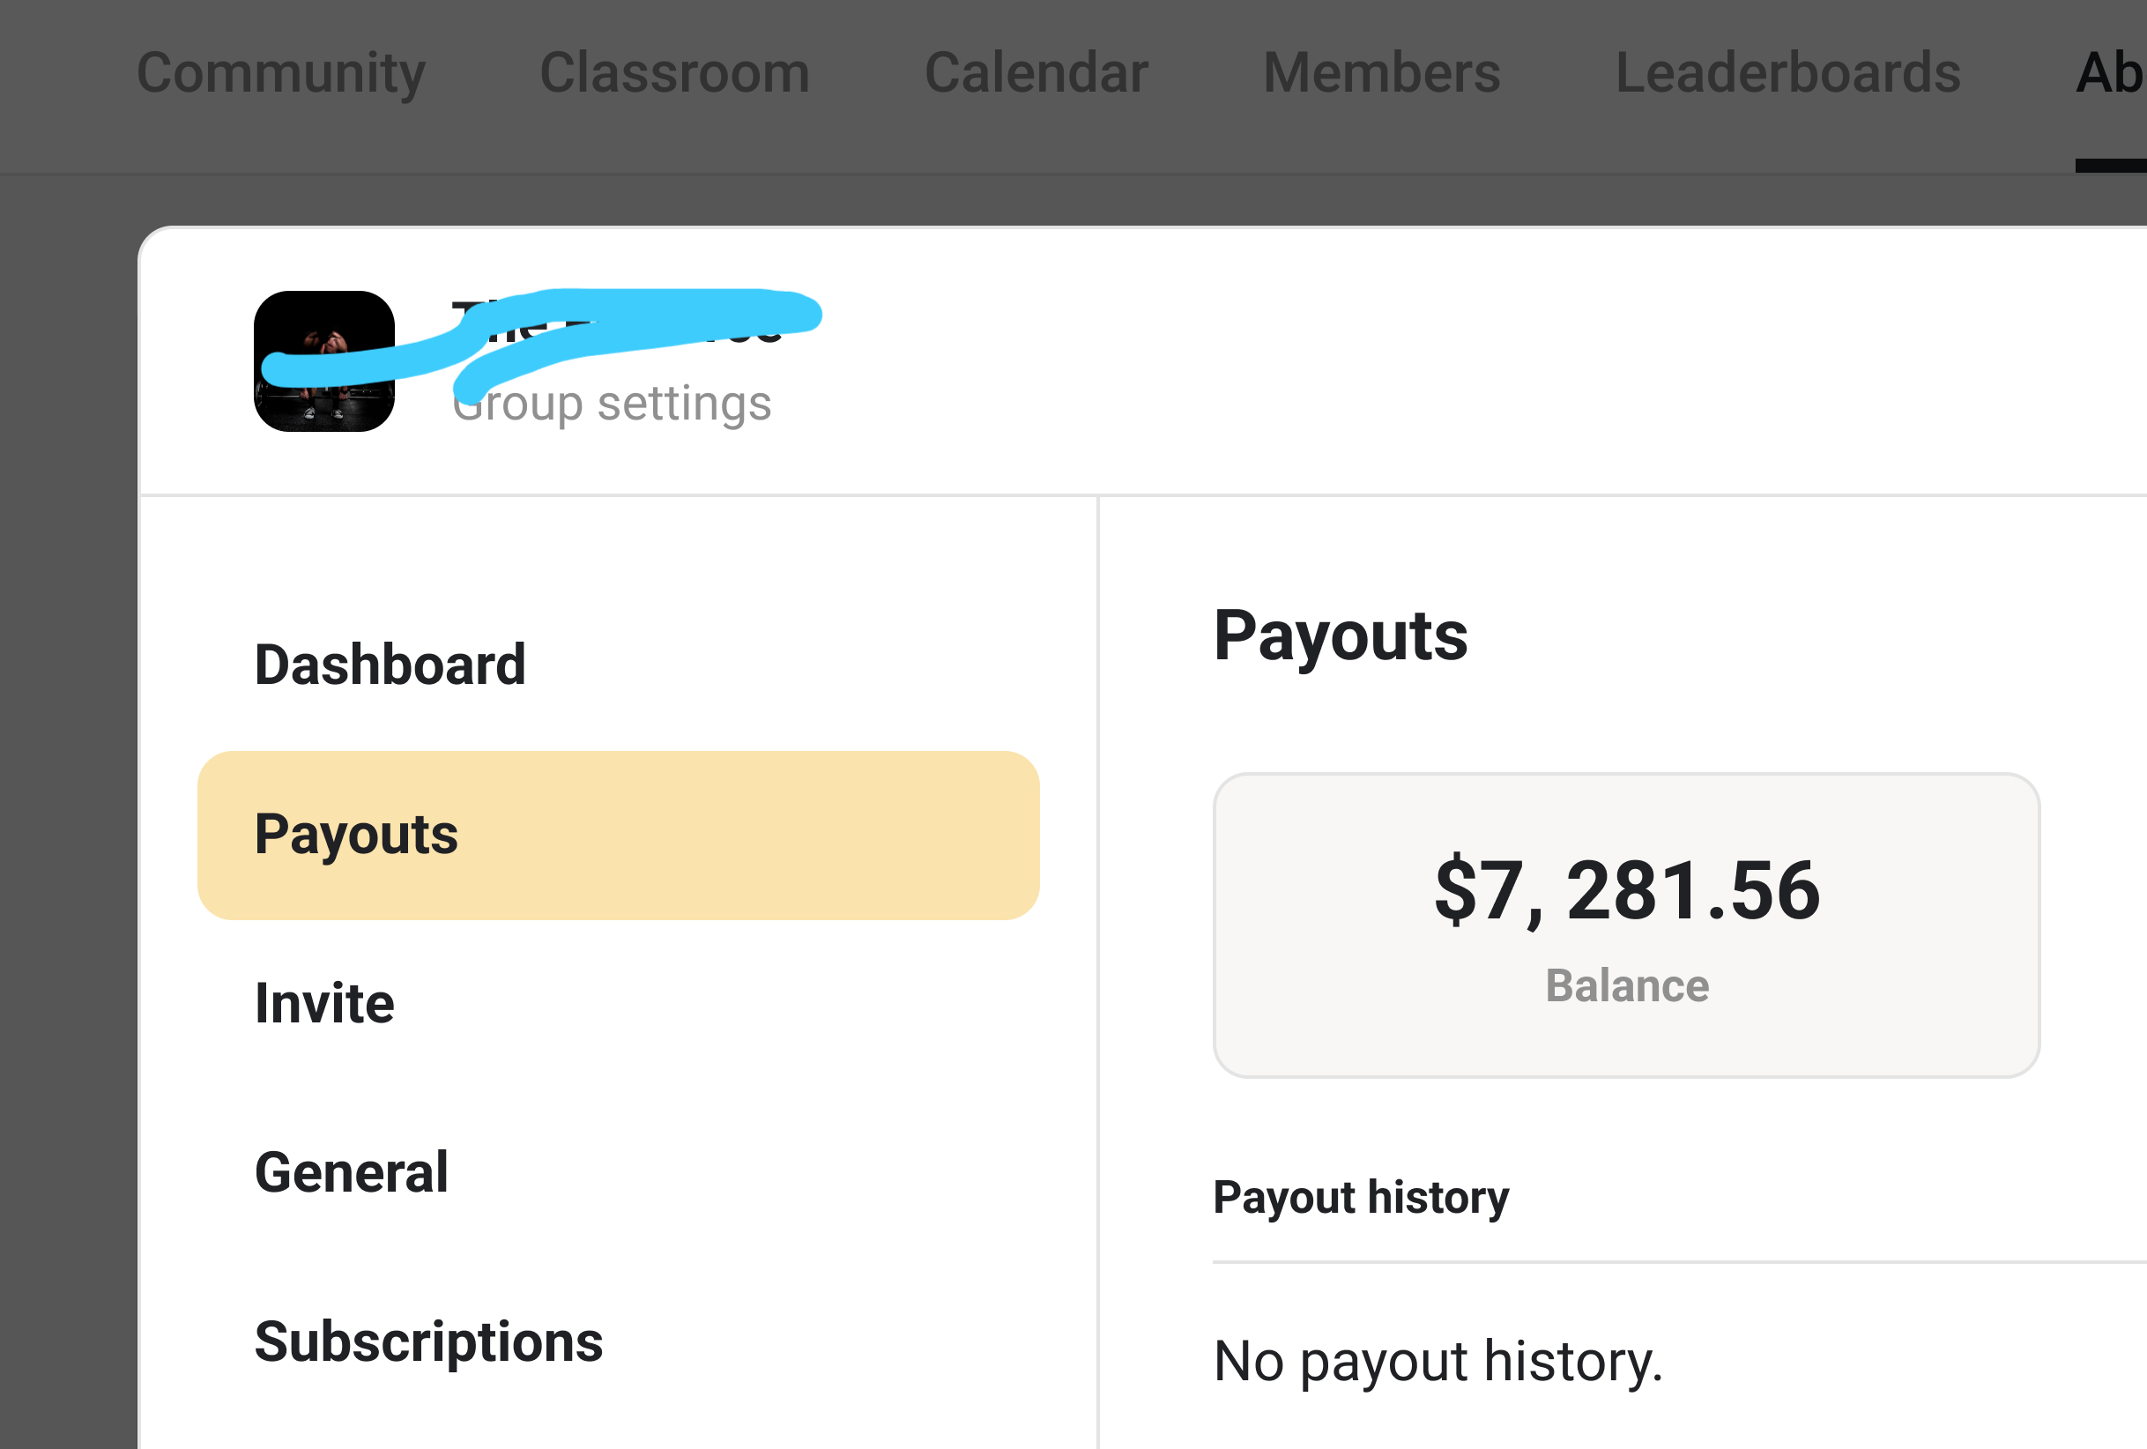Image resolution: width=2147 pixels, height=1449 pixels.
Task: Open Group settings
Action: click(612, 403)
